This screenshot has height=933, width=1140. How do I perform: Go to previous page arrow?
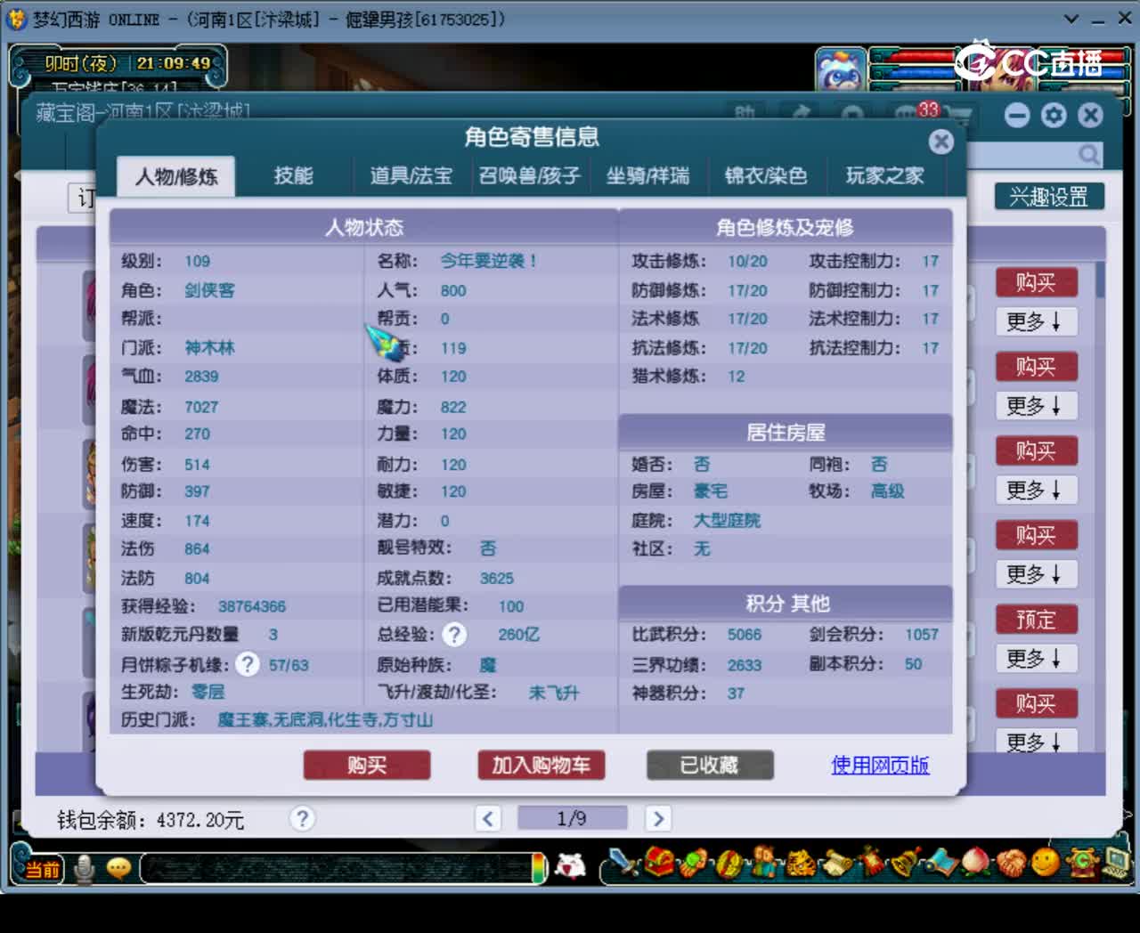coord(487,818)
